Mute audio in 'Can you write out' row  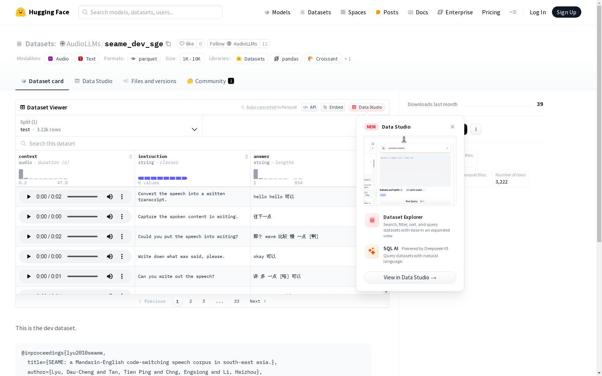110,276
